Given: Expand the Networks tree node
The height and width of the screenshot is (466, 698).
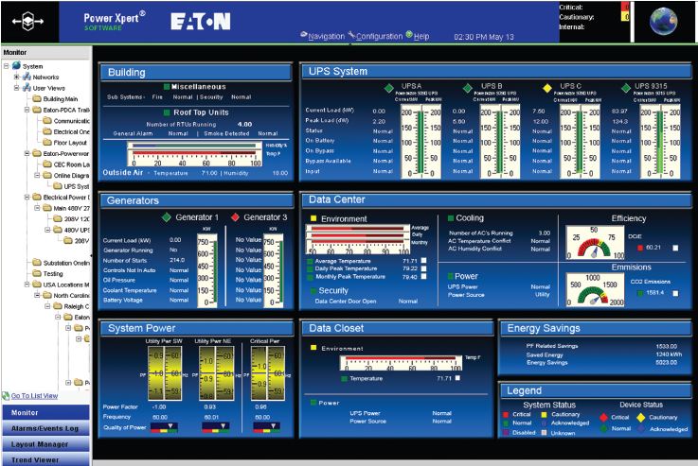Looking at the screenshot, I should click(16, 77).
